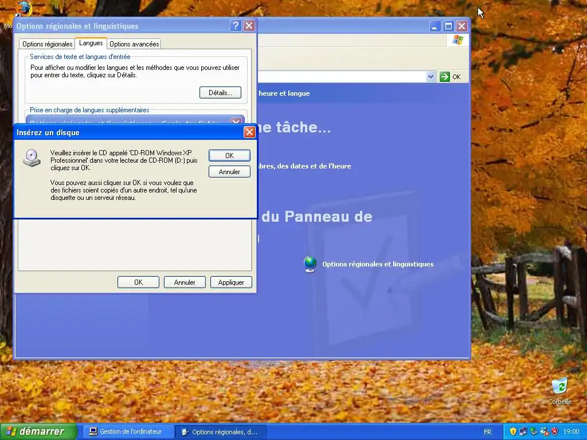
Task: Click the 'Services de texte et langues d'entrée' label
Action: [80, 57]
